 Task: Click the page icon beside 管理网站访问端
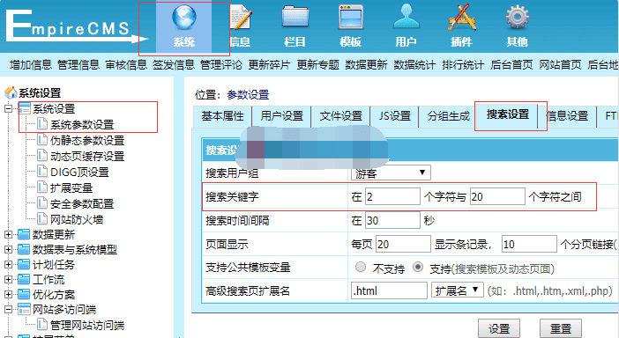[x=42, y=324]
